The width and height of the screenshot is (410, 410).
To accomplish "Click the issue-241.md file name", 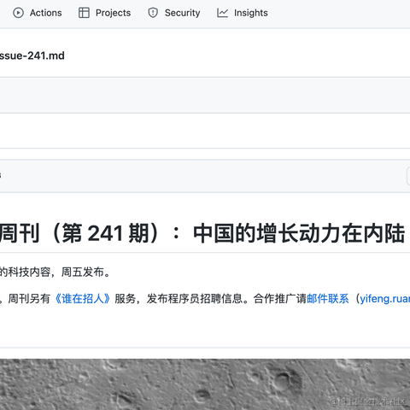I will click(32, 56).
